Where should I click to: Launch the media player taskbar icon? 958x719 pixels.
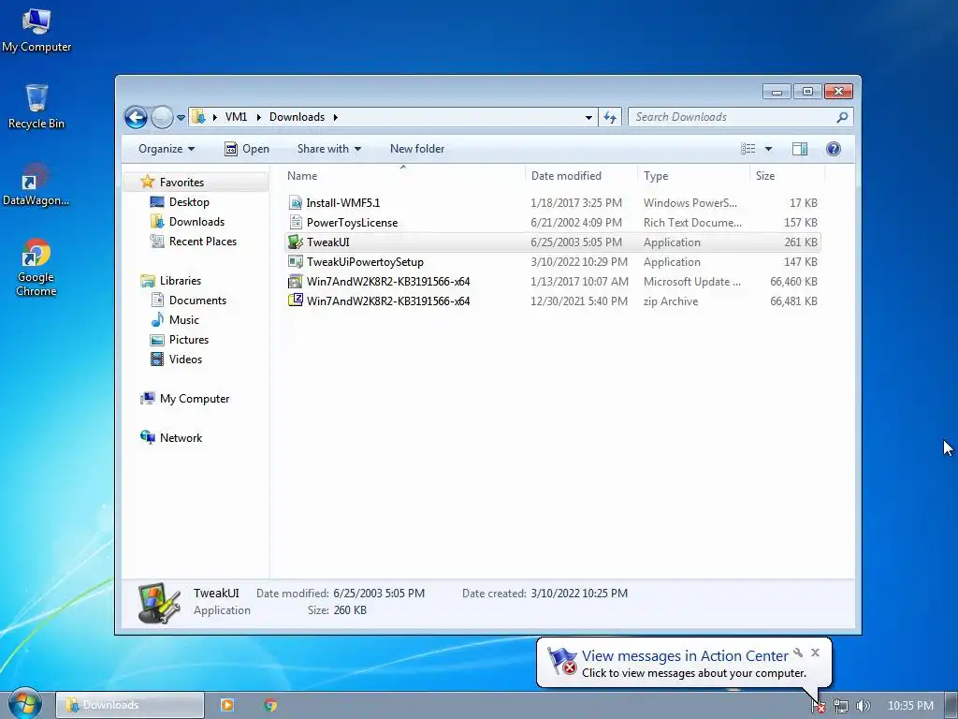coord(227,705)
